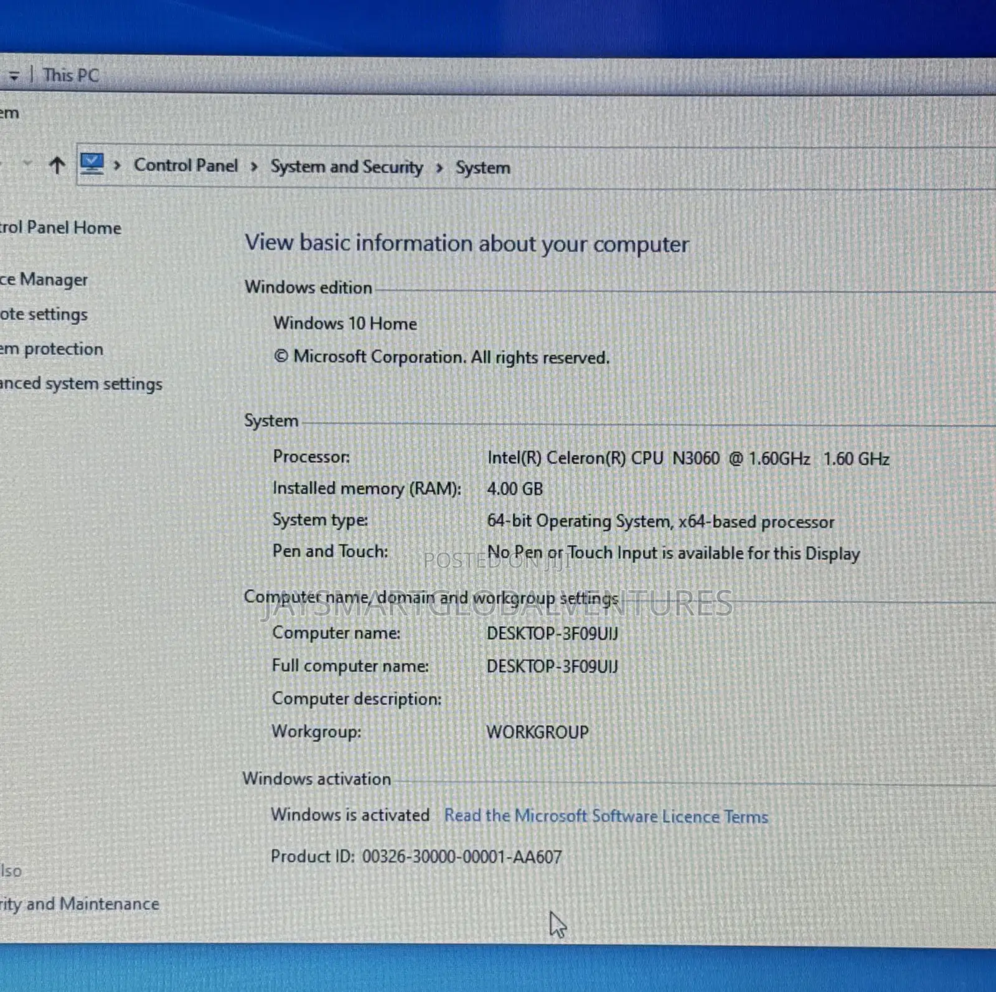The image size is (996, 992).
Task: Click the Microsoft Corporation copyright line
Action: click(441, 357)
